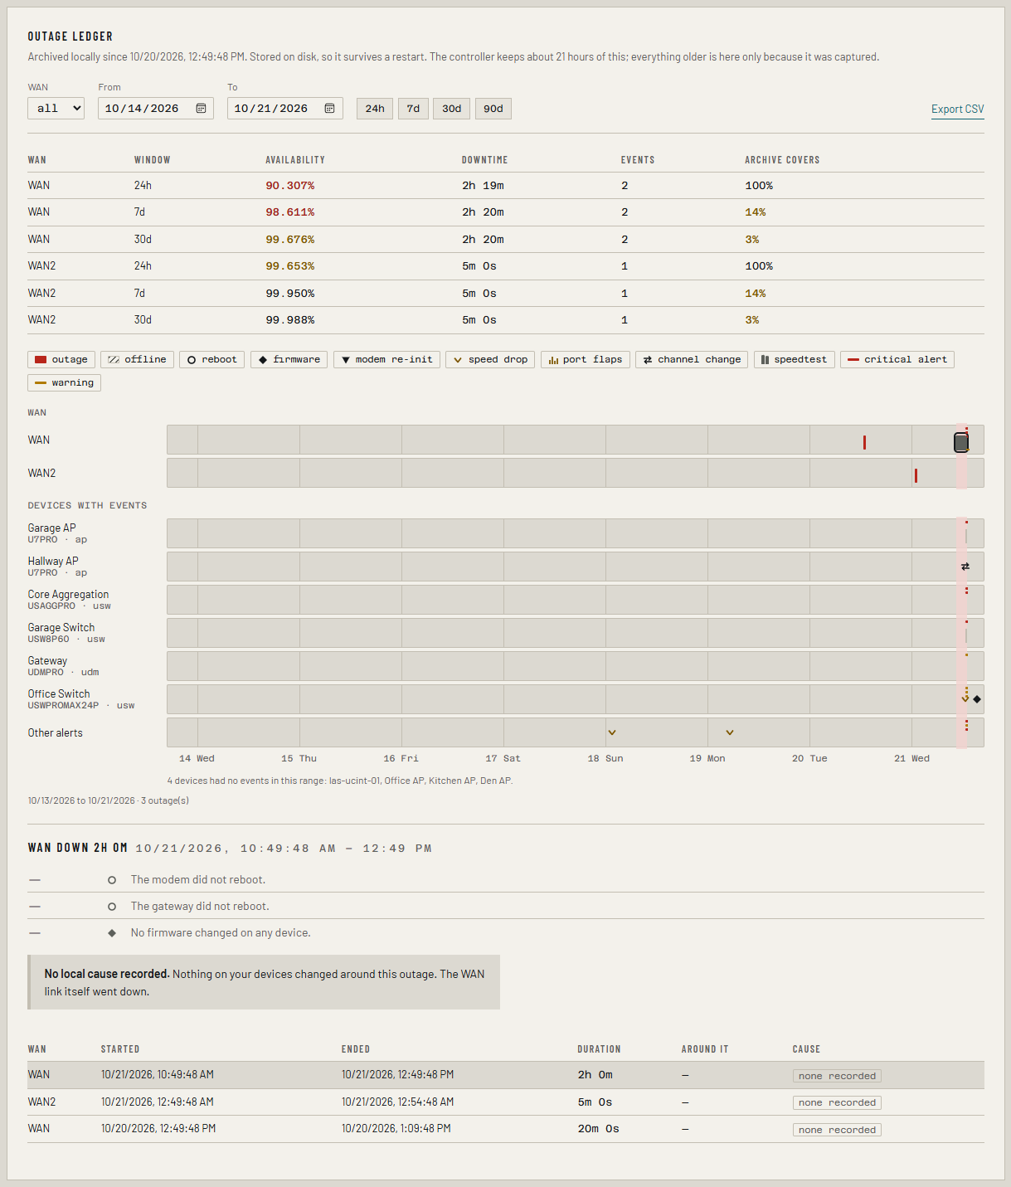
Task: Toggle the critical alert legend filter
Action: coord(897,359)
